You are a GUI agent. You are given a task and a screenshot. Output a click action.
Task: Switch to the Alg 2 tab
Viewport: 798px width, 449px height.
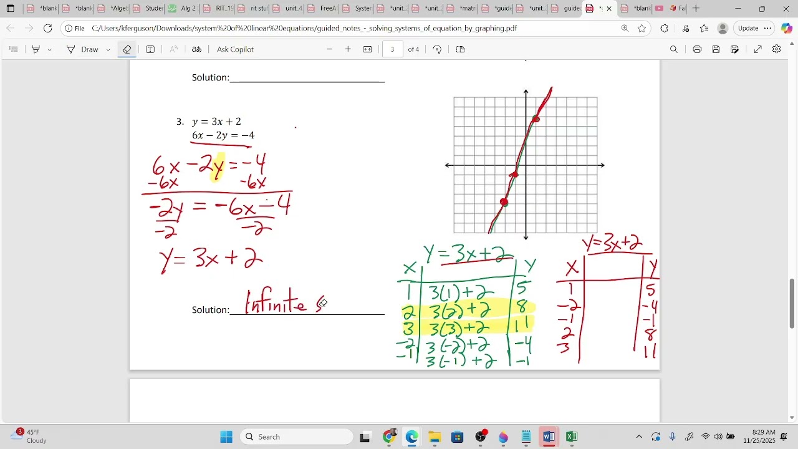[x=182, y=9]
